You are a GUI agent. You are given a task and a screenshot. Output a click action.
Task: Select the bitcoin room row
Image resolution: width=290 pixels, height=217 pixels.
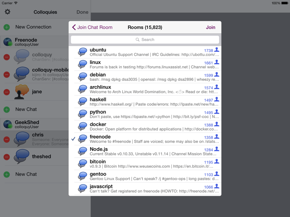click(145, 164)
